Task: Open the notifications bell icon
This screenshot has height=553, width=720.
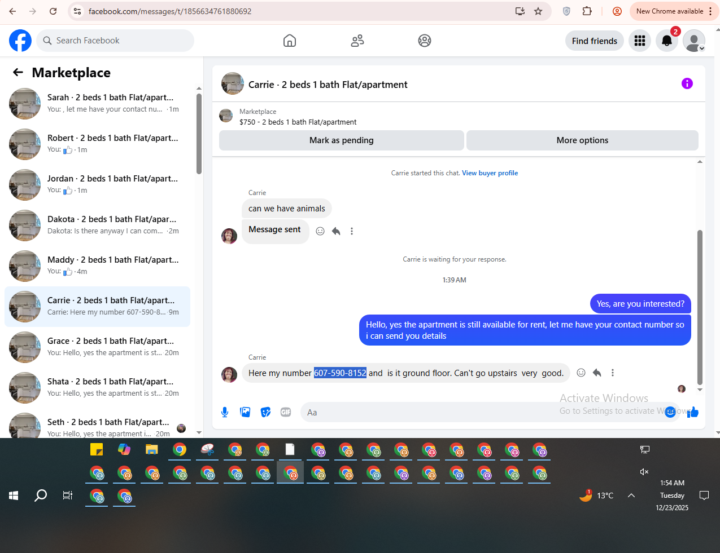Action: point(667,41)
